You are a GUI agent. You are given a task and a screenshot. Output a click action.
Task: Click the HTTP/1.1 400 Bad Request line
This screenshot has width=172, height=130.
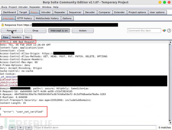click(17, 42)
